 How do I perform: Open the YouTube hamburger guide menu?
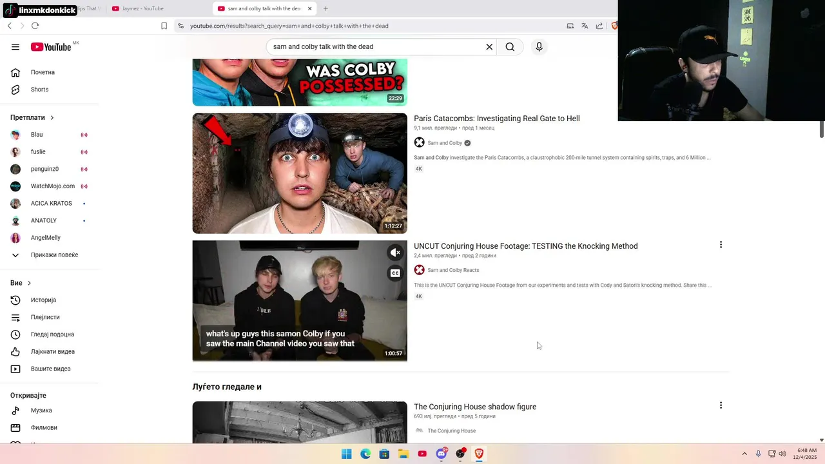click(x=15, y=46)
